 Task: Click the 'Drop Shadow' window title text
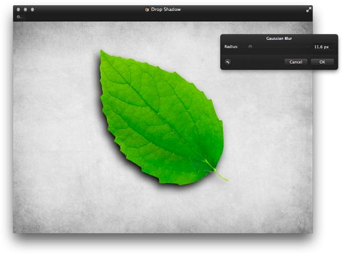point(166,9)
